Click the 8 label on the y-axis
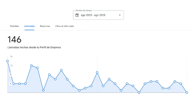The height and width of the screenshot is (102, 192). pyautogui.click(x=10, y=75)
